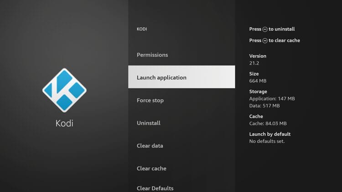Screen dimensions: 342x192
Task: Click the 'No defaults set.' text
Action: pyautogui.click(x=267, y=141)
